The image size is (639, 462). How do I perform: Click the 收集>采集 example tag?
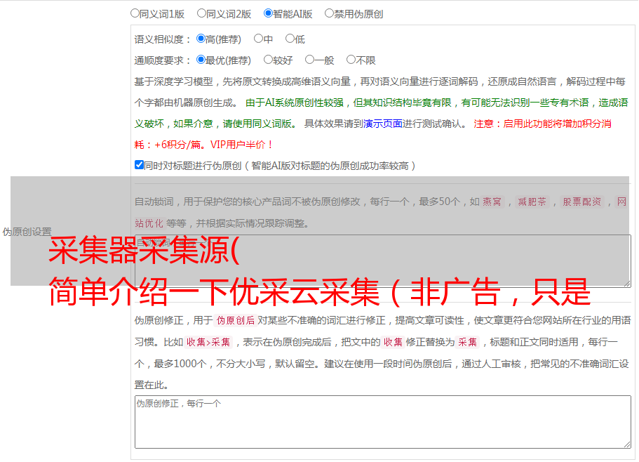208,342
